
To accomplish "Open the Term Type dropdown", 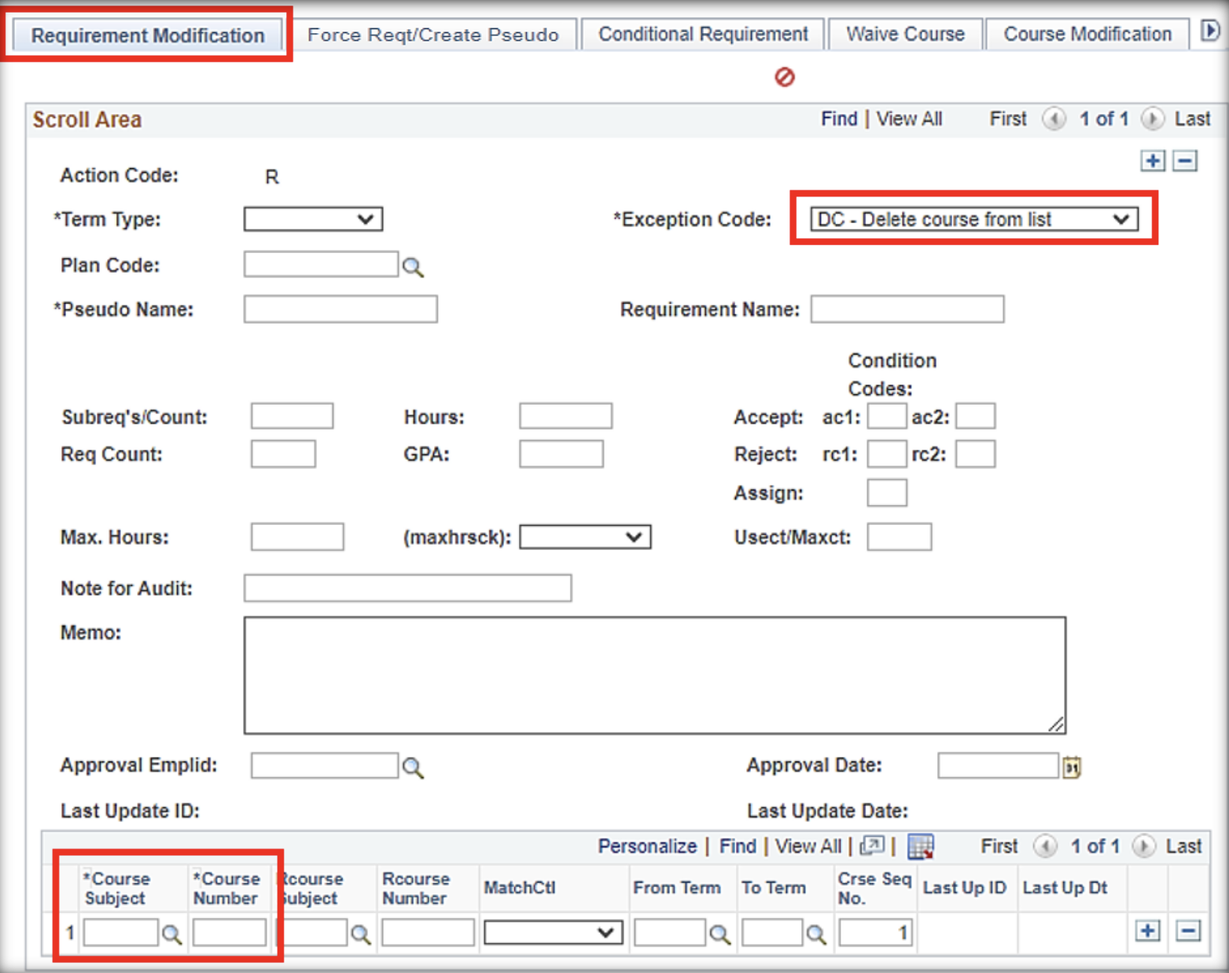I will tap(313, 219).
